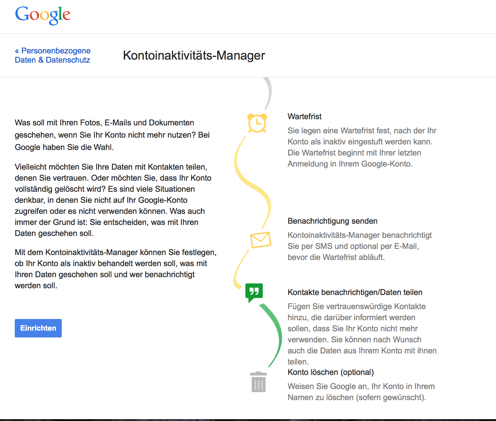The image size is (496, 421).
Task: Click the yellow alarm clock icon
Action: pos(257,123)
